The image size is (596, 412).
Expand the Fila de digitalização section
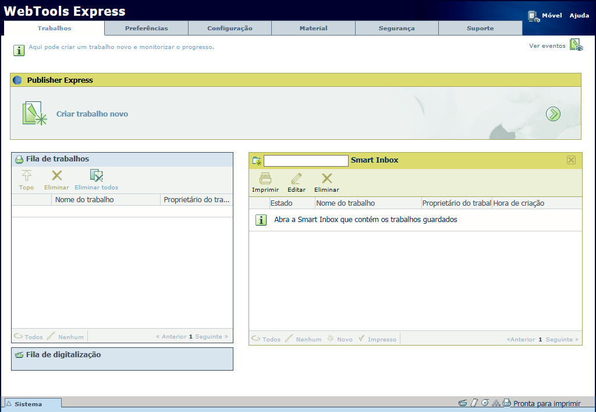[x=63, y=354]
